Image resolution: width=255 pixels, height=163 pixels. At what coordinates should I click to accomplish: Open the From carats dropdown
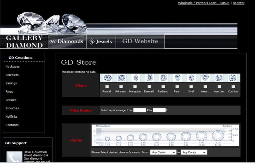click(x=163, y=152)
